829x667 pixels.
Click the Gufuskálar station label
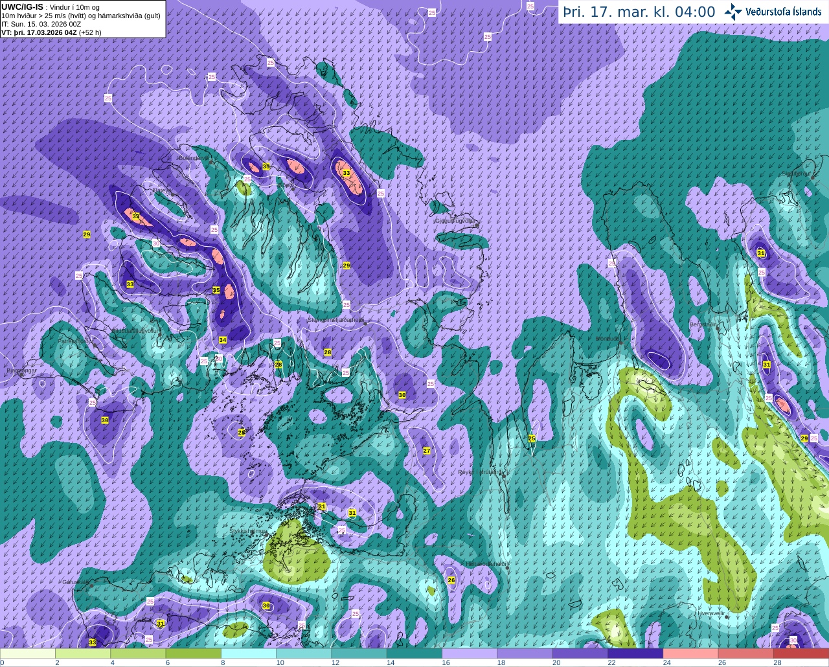pyautogui.click(x=75, y=582)
